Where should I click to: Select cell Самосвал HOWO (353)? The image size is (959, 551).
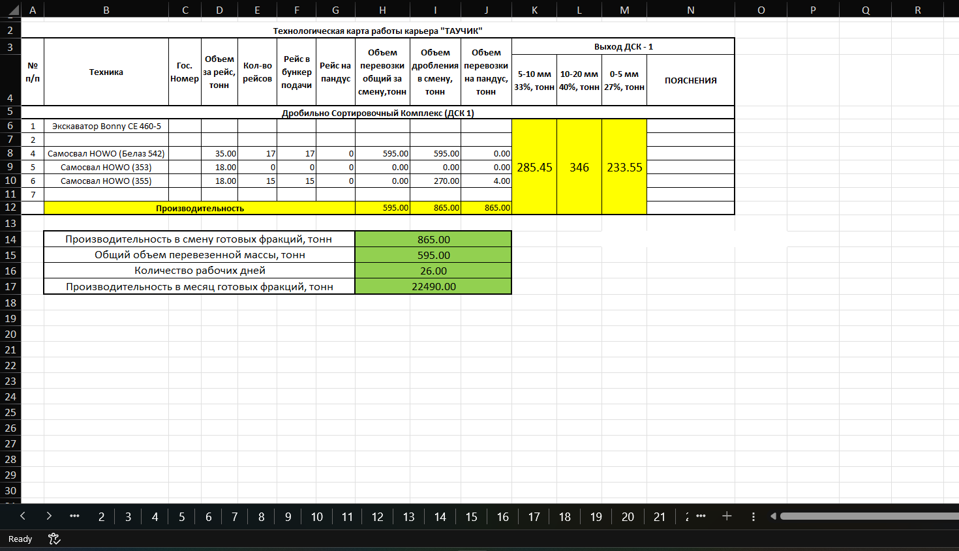106,167
